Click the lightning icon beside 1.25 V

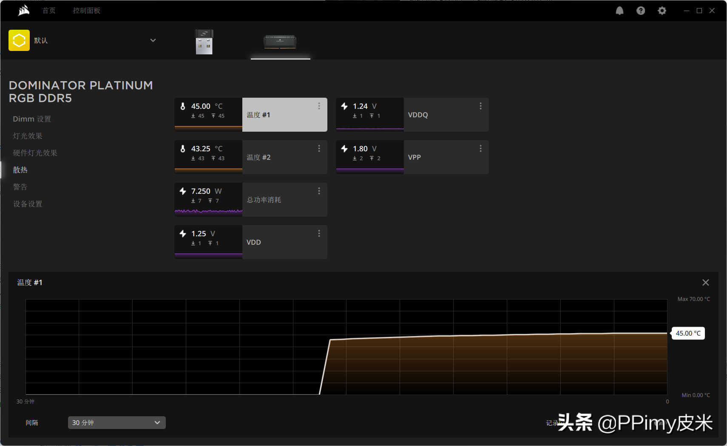point(183,234)
